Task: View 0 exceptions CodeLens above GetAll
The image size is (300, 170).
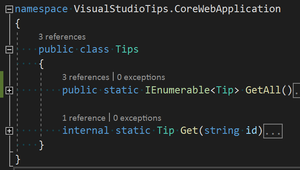Action: coord(141,77)
